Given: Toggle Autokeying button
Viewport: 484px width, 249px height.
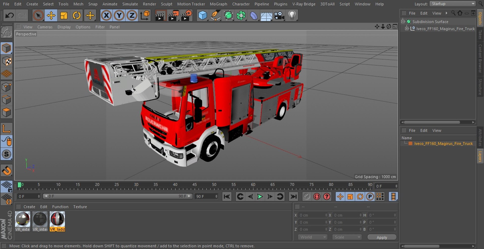Looking at the screenshot, I should (317, 196).
